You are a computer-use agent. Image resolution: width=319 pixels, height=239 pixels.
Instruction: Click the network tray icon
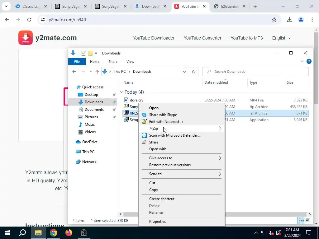click(264, 233)
